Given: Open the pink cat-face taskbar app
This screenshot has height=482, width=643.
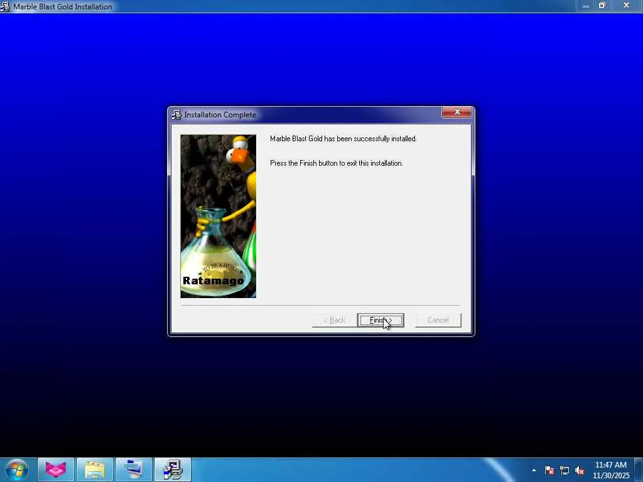Looking at the screenshot, I should pyautogui.click(x=56, y=469).
